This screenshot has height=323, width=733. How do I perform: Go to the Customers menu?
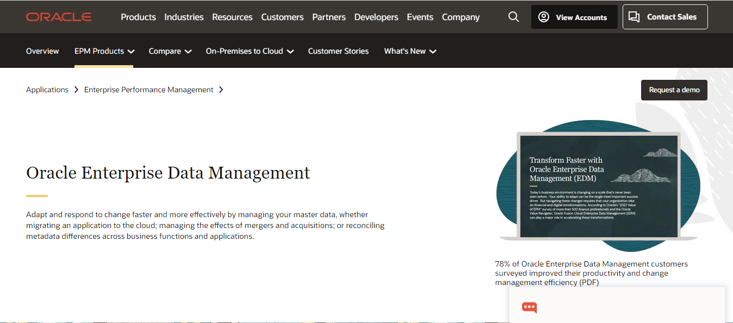(x=282, y=17)
